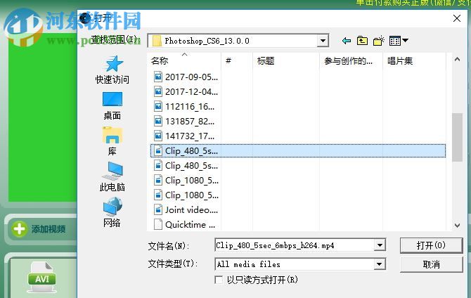Sort by 名称 name column header
Screen dimensions: 471x298
pos(184,61)
